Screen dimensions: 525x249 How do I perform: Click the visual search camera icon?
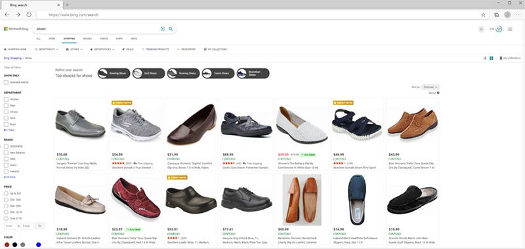click(163, 29)
